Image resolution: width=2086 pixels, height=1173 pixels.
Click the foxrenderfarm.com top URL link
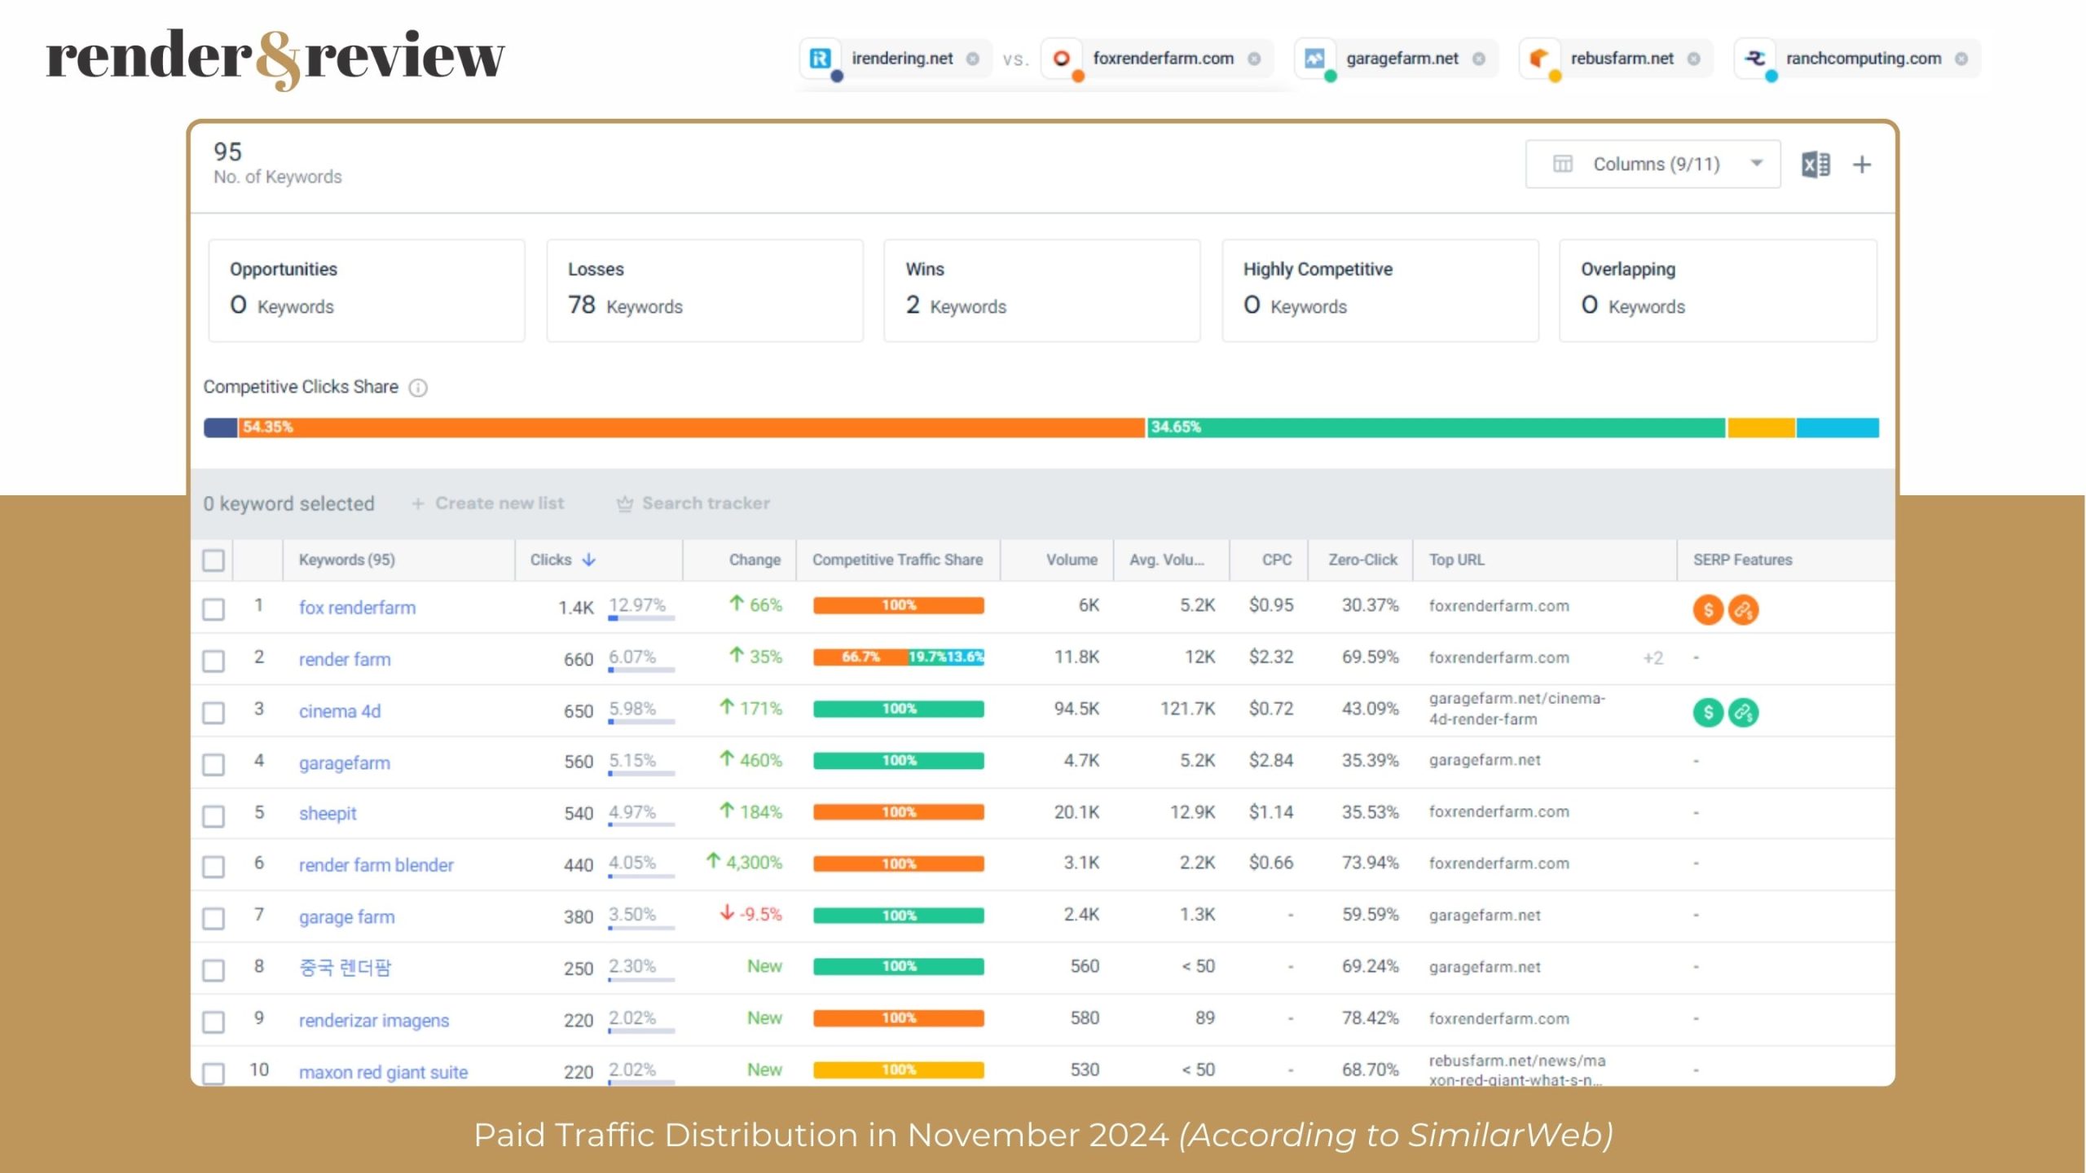click(x=1498, y=604)
